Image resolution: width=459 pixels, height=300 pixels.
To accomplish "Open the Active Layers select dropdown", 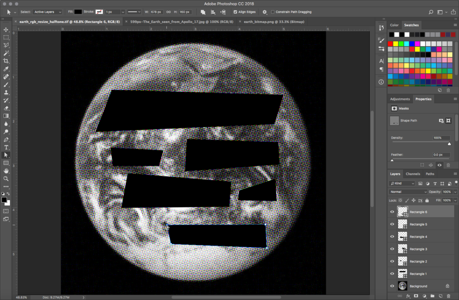I will tap(47, 12).
